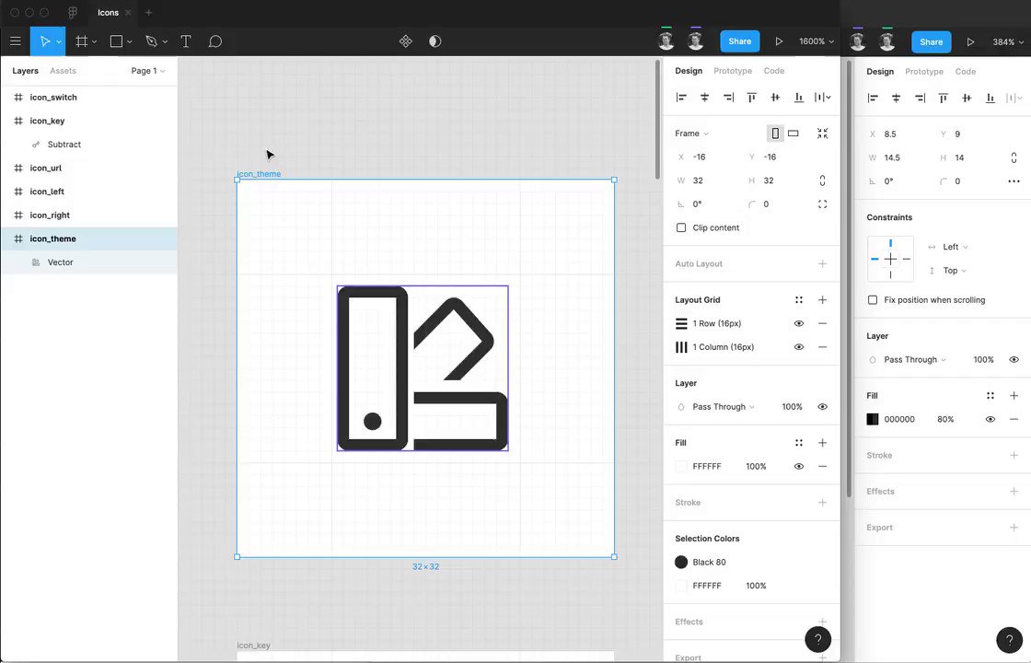
Task: Switch to the Layers tab
Action: coord(25,71)
